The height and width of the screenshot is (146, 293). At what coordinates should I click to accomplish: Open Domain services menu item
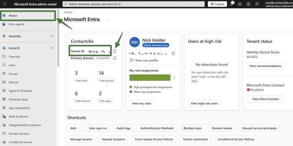[x=19, y=134]
